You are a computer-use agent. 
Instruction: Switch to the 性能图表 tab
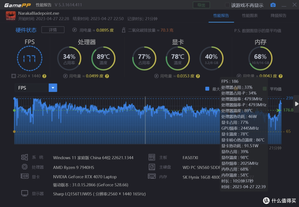pos(250,16)
